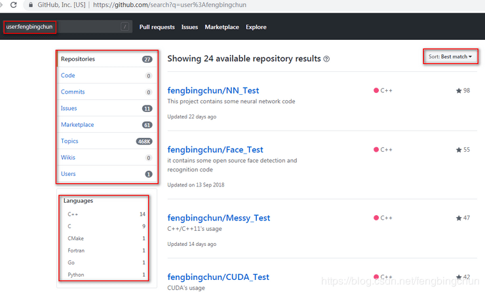The height and width of the screenshot is (293, 485).
Task: Filter results by C++ language
Action: tap(106, 215)
